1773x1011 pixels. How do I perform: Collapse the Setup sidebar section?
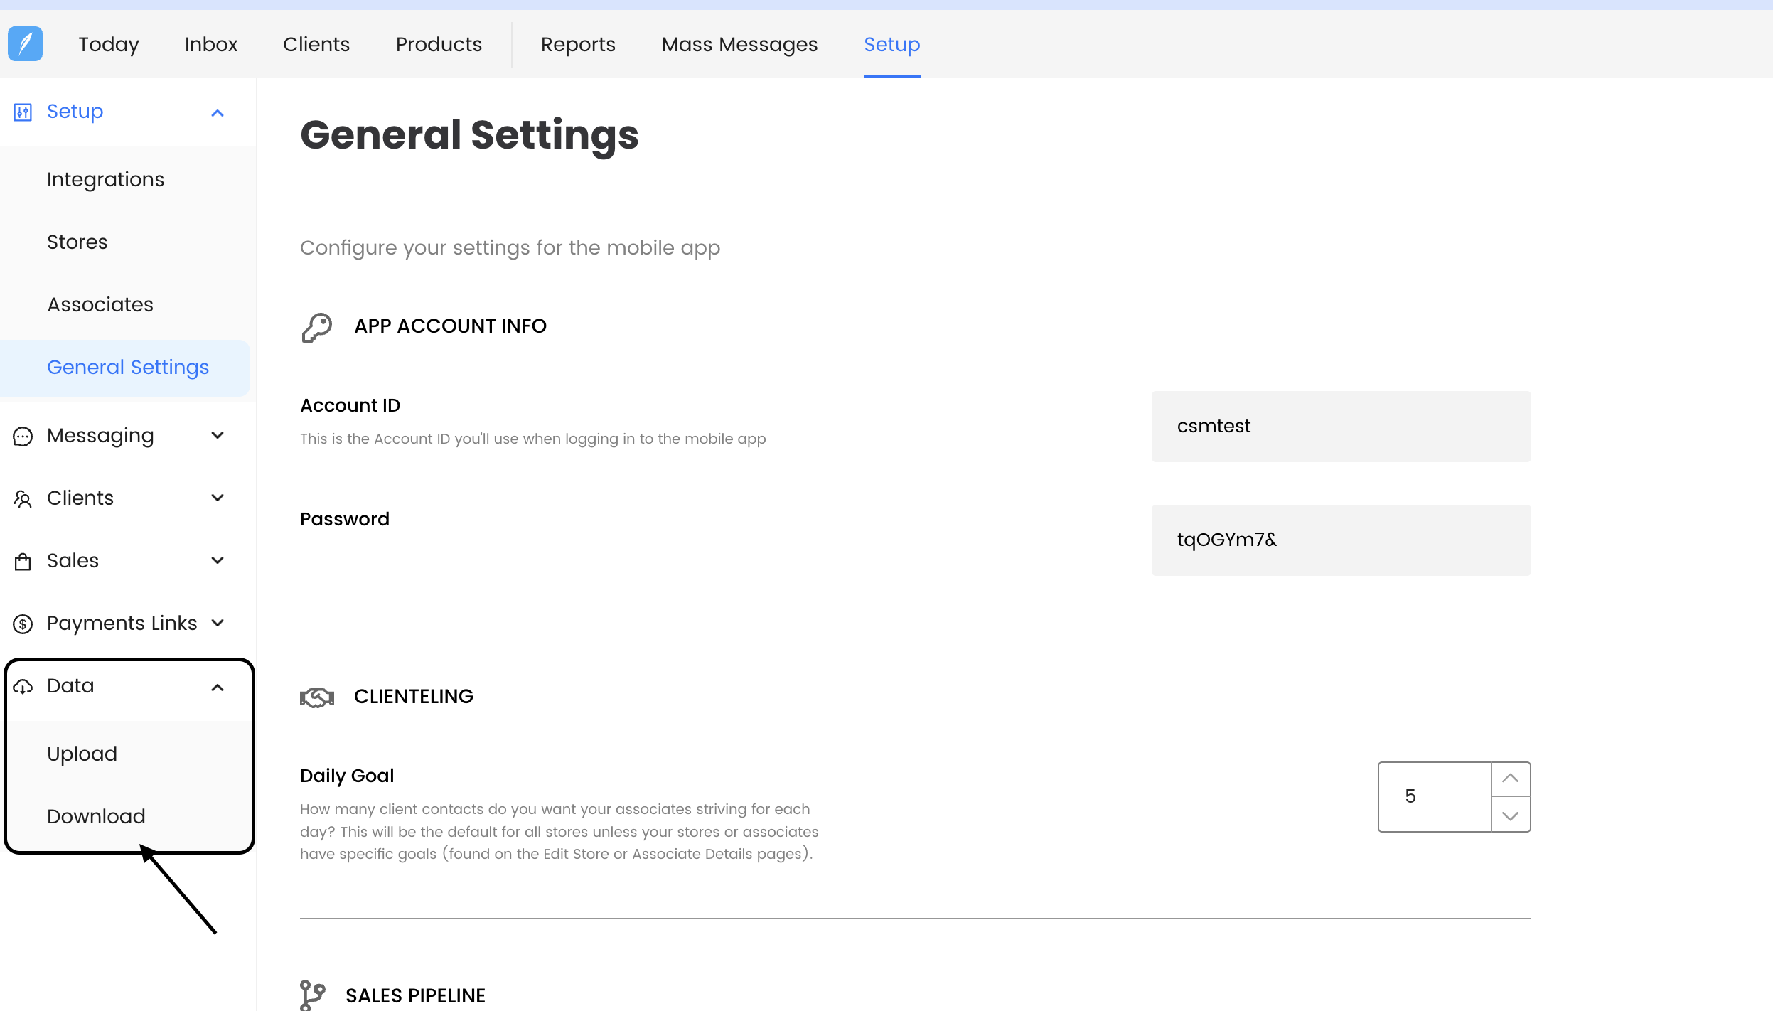(218, 113)
